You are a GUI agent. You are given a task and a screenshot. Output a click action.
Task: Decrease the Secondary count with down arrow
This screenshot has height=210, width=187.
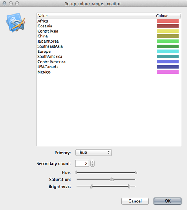[x=93, y=165]
